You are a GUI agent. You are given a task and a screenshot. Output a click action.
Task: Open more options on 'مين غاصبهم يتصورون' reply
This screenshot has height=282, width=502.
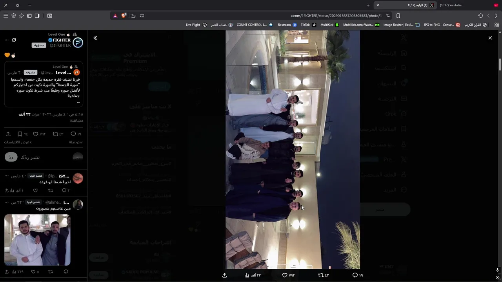coord(6,202)
